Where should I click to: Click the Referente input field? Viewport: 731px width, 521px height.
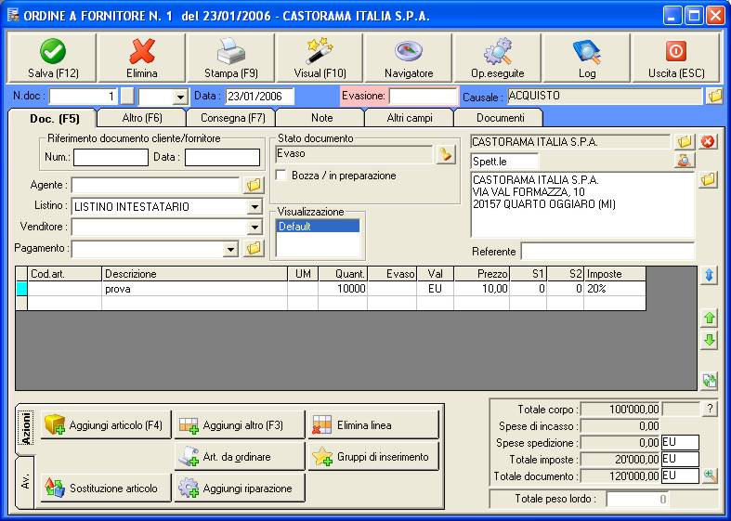(x=607, y=251)
